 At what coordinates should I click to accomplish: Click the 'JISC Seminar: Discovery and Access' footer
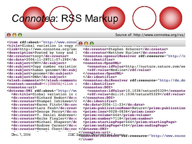pyautogui.click(x=96, y=135)
